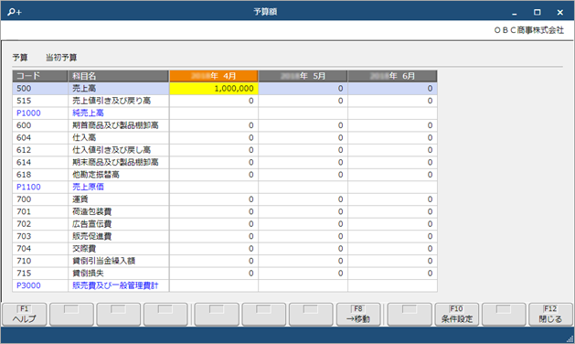Click the F8 →移動 button
575x344 pixels.
[x=358, y=314]
